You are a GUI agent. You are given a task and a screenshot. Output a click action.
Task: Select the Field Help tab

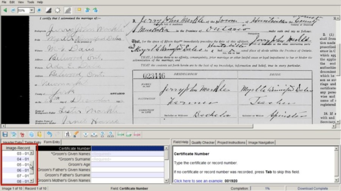pos(181,142)
